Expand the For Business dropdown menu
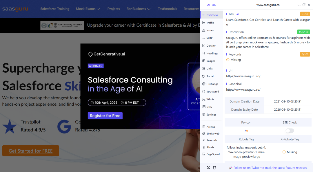Image resolution: width=313 pixels, height=172 pixels. pyautogui.click(x=138, y=9)
